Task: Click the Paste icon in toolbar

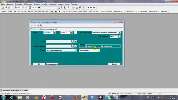Action: point(19,7)
